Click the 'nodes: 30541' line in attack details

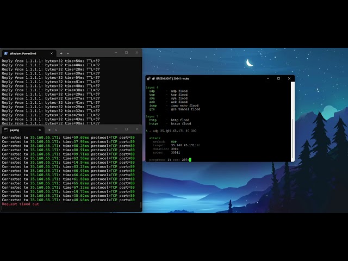166,153
